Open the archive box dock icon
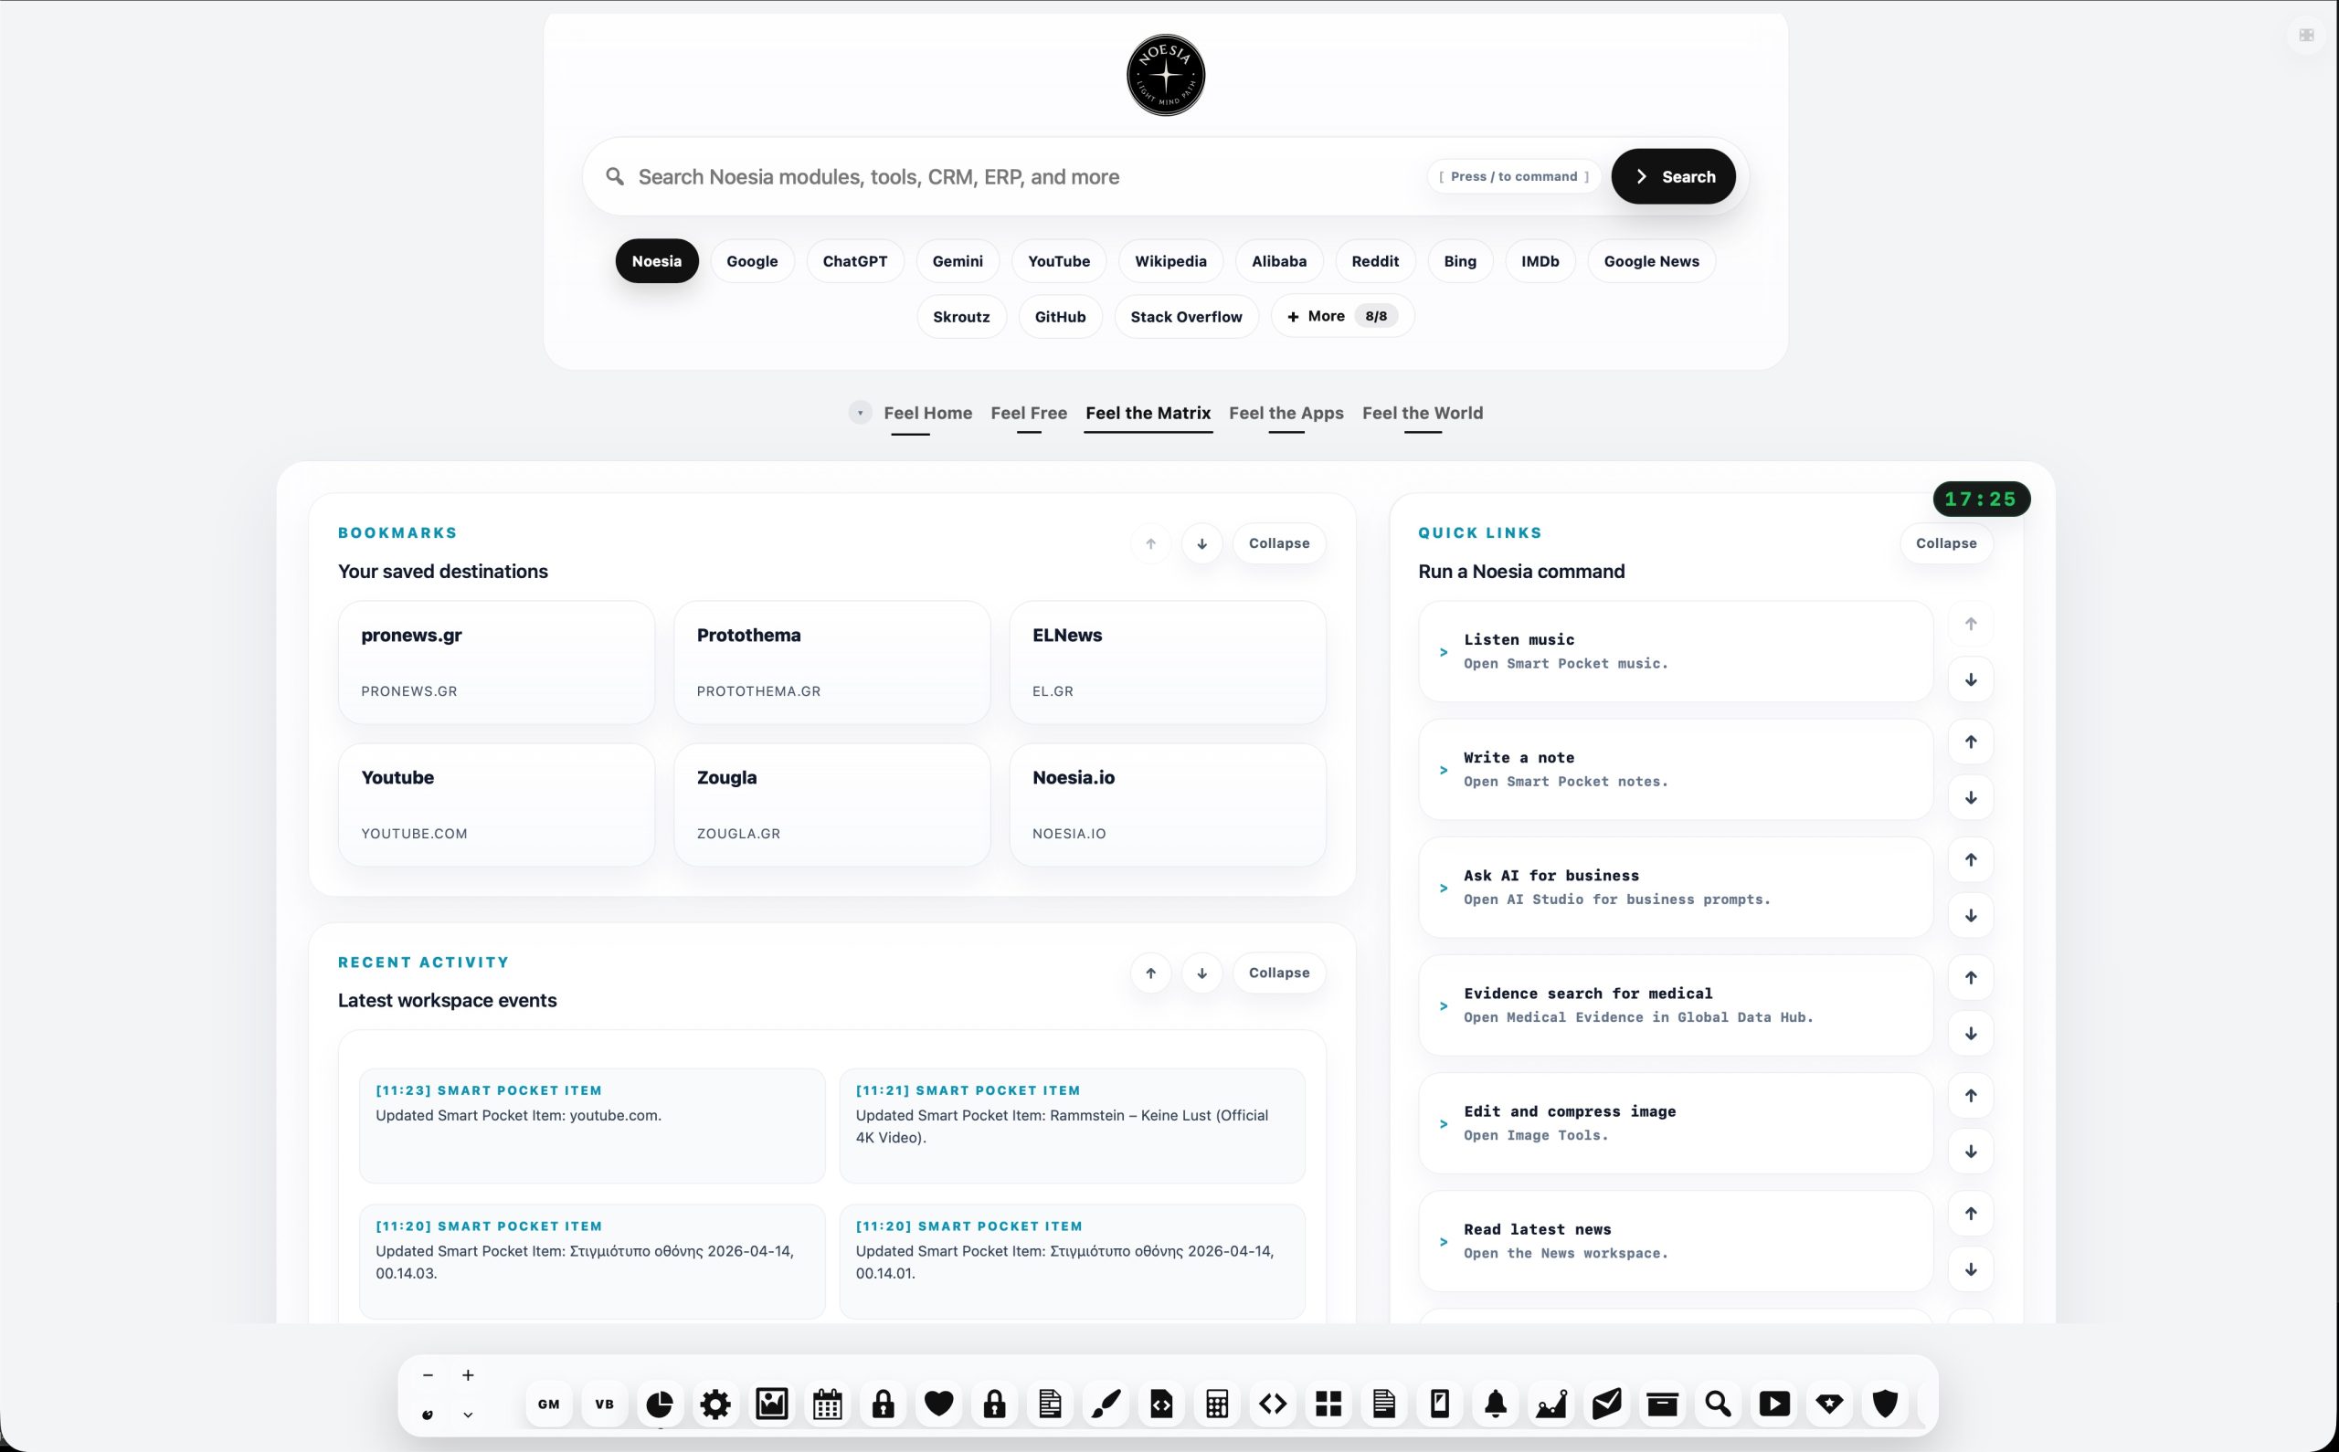This screenshot has height=1452, width=2339. 1663,1404
